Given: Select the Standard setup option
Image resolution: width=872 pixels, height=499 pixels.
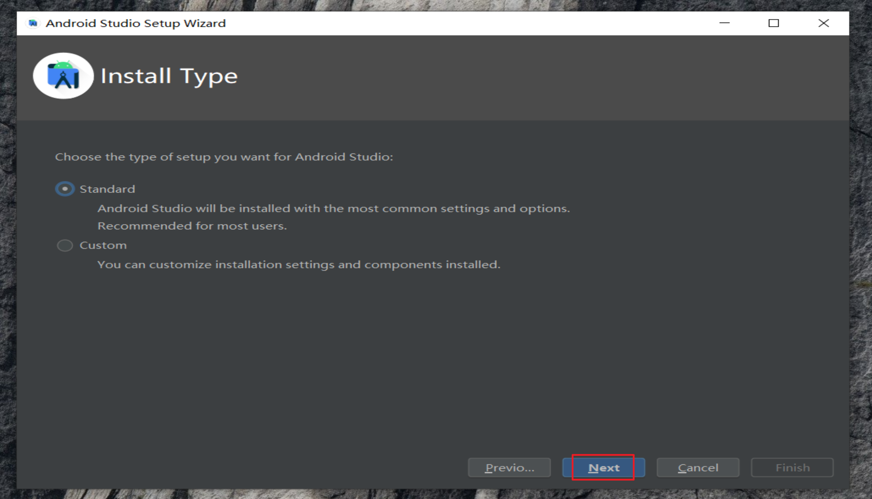Looking at the screenshot, I should point(65,189).
